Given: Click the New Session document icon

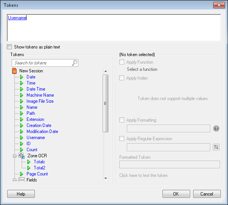Looking at the screenshot, I should click(14, 71).
